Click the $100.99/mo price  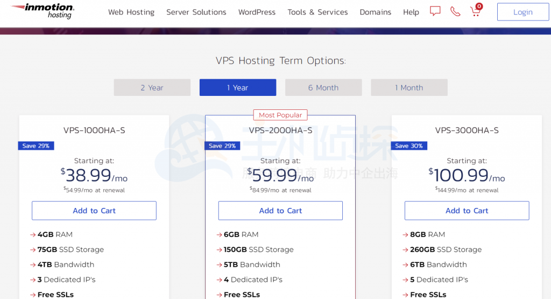click(x=467, y=175)
